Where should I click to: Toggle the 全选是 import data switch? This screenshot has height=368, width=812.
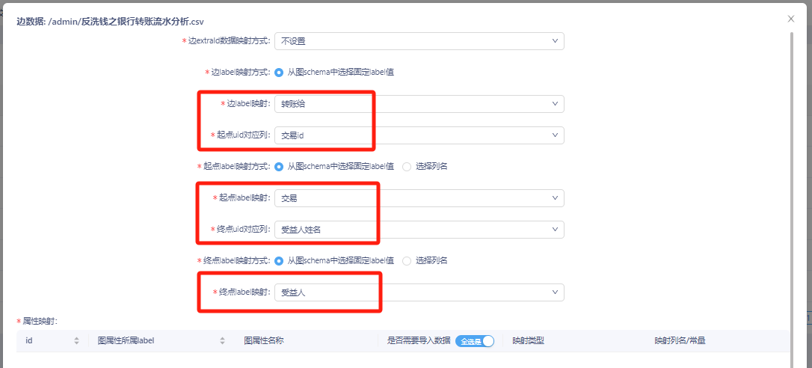pos(475,341)
